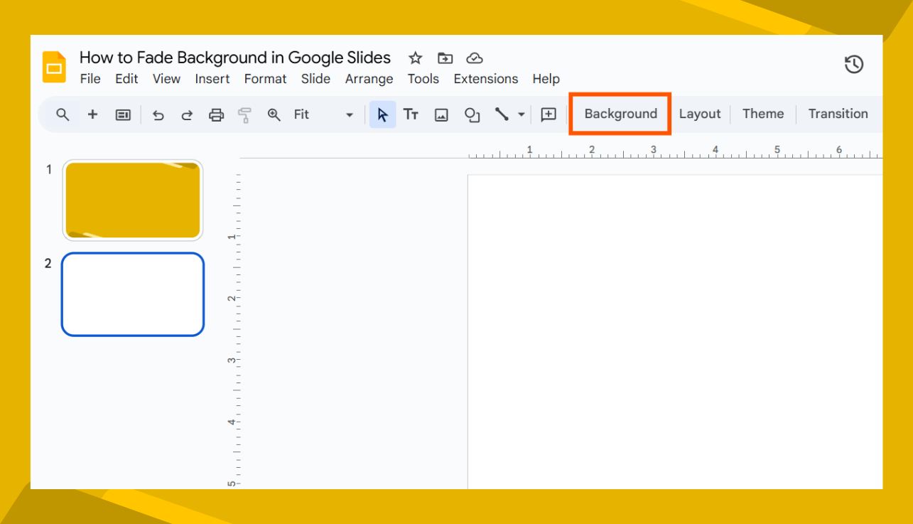Star this presentation
Viewport: 913px width, 524px height.
point(415,58)
